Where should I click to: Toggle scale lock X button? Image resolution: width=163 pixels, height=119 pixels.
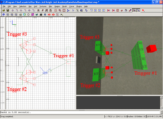click(x=95, y=10)
